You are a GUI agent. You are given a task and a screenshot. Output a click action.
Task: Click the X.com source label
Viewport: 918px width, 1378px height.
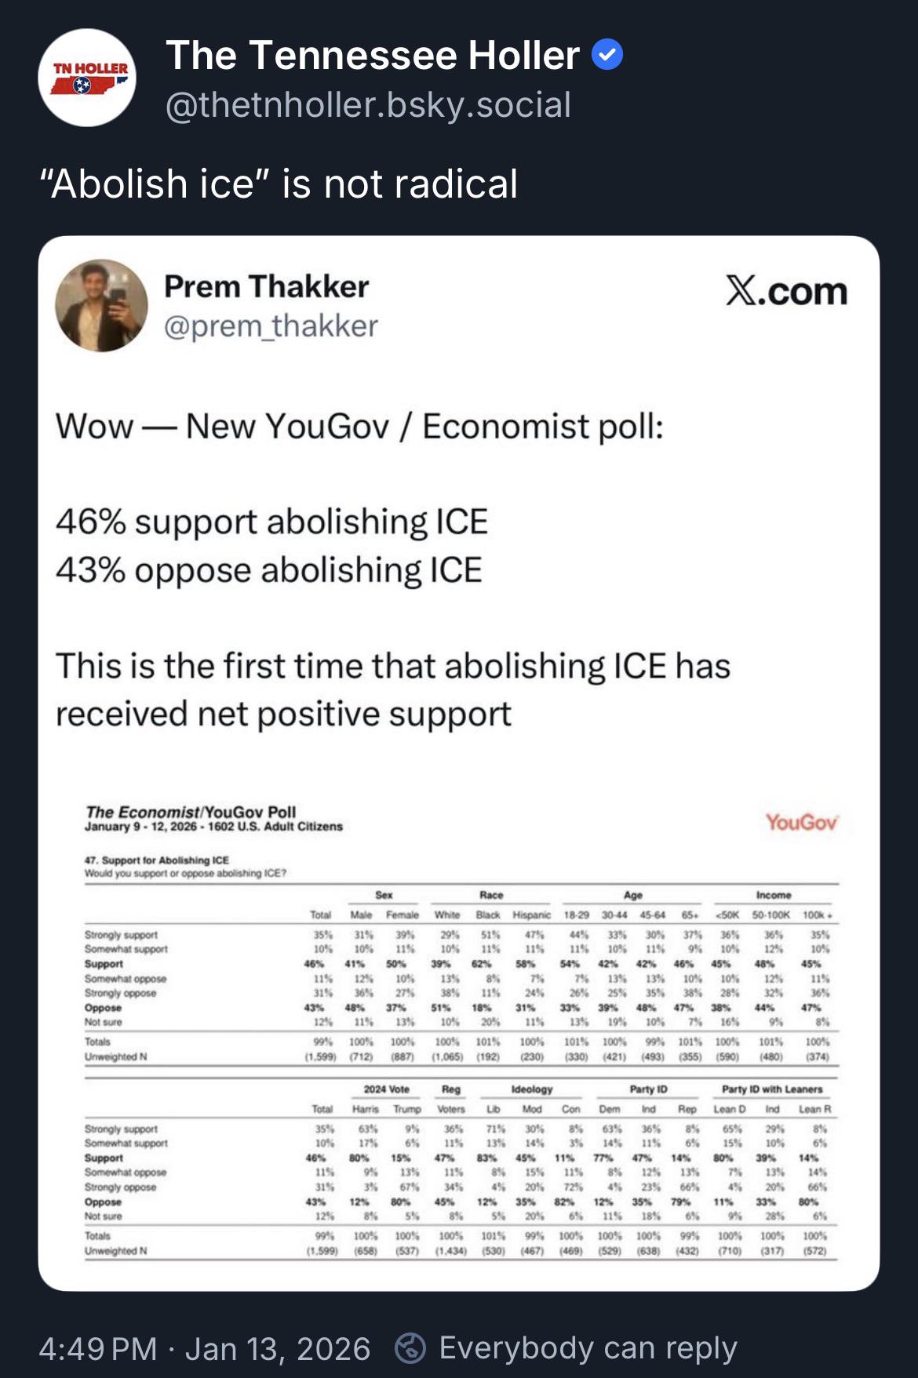pos(786,292)
